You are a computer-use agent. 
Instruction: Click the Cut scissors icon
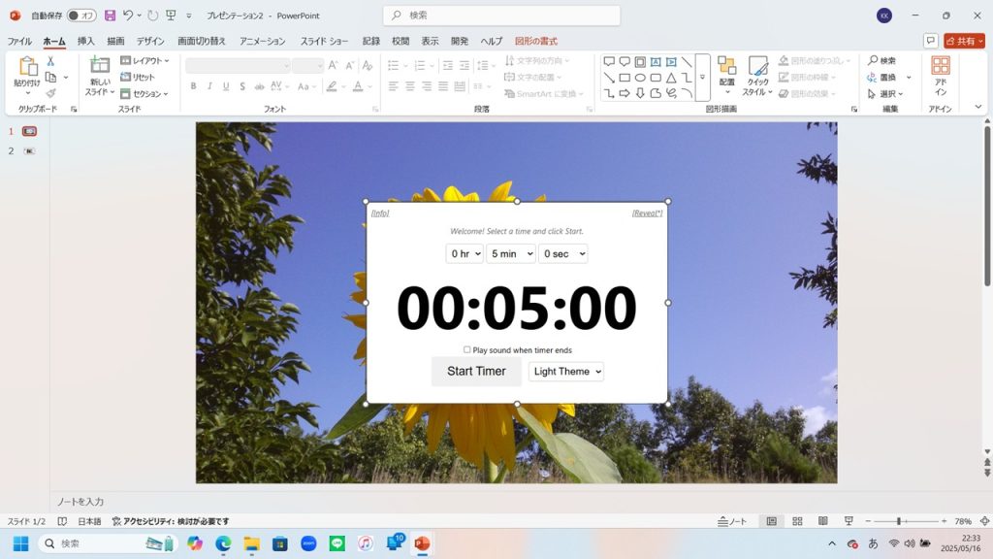coord(50,61)
